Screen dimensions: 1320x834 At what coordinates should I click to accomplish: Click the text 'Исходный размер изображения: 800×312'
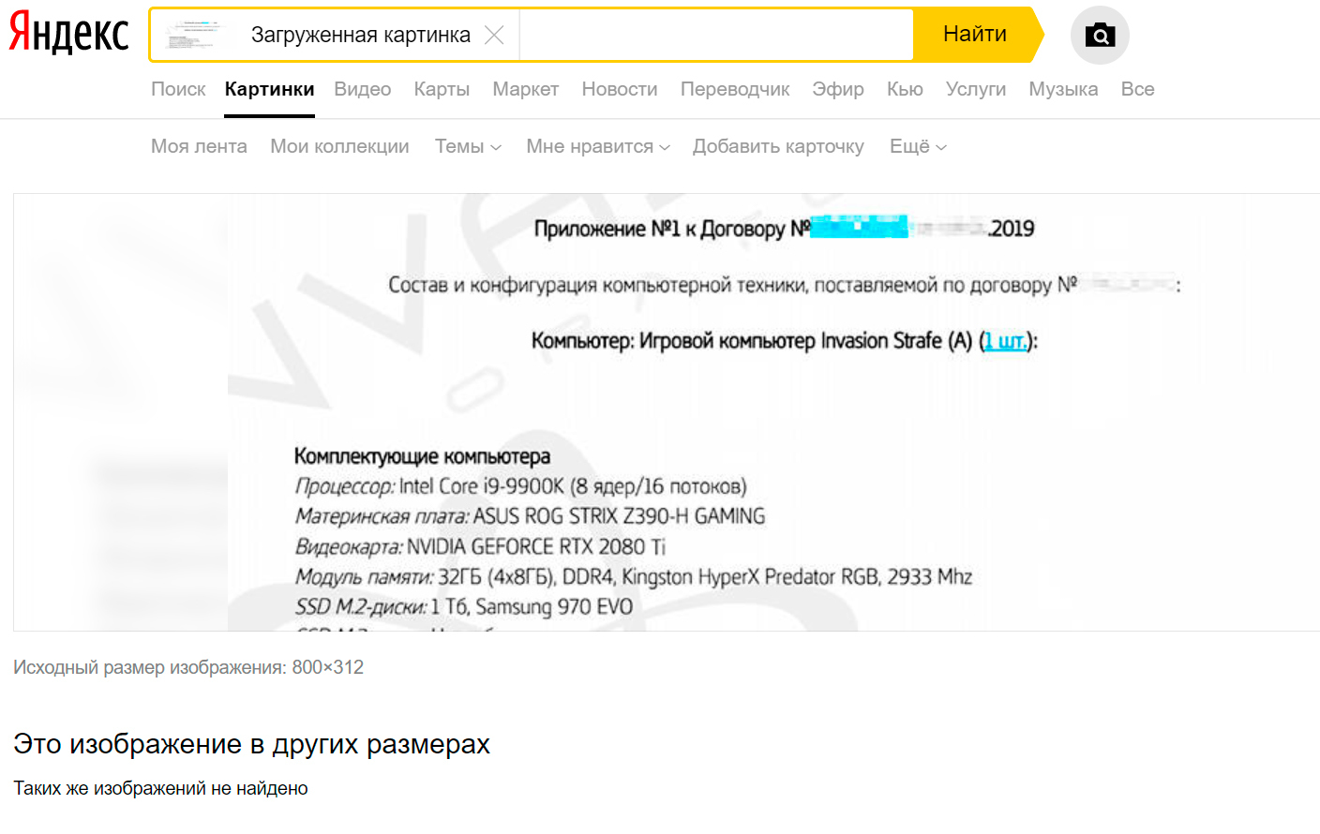(x=188, y=667)
